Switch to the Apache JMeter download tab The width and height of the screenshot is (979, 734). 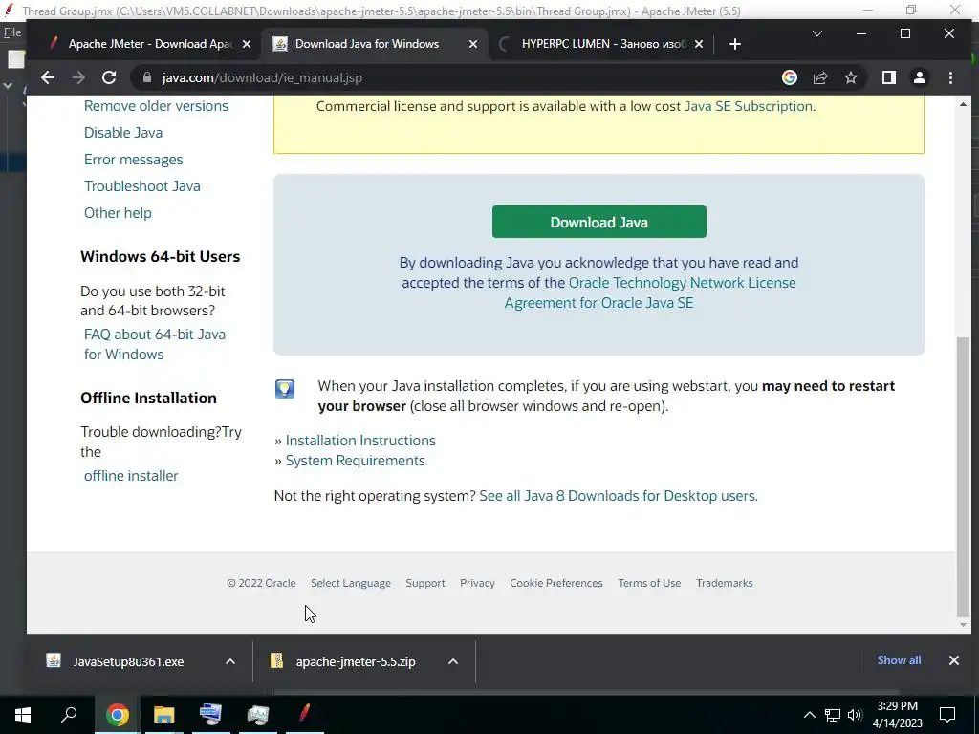pos(150,44)
